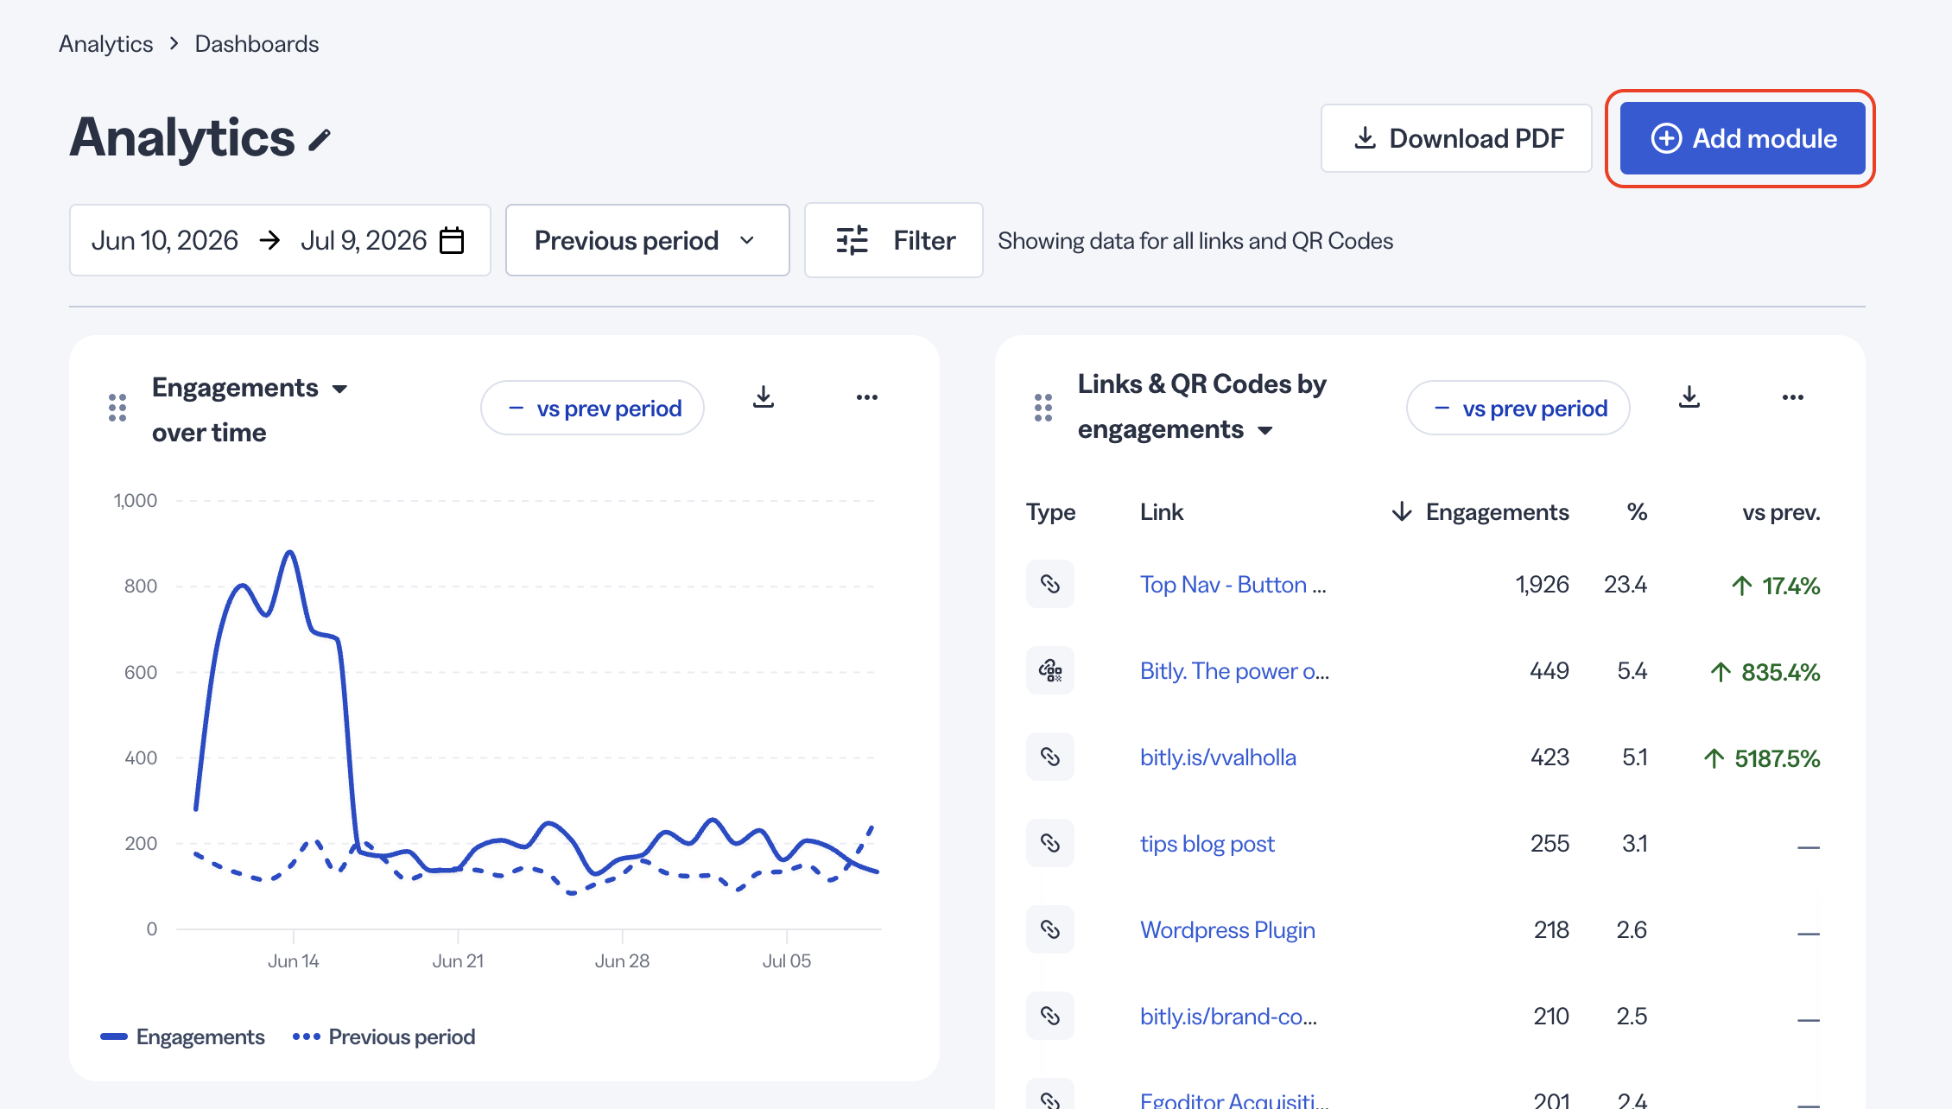Toggle vs prev period on the Links table

point(1518,408)
